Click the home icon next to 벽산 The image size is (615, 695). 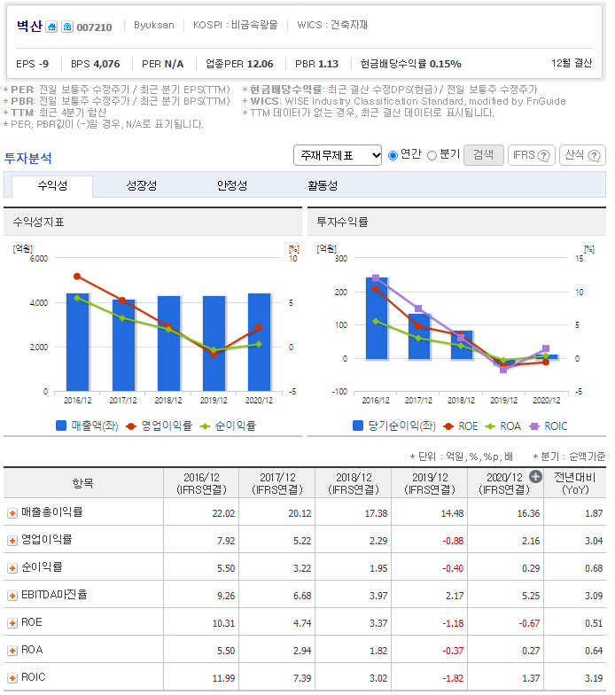51,27
